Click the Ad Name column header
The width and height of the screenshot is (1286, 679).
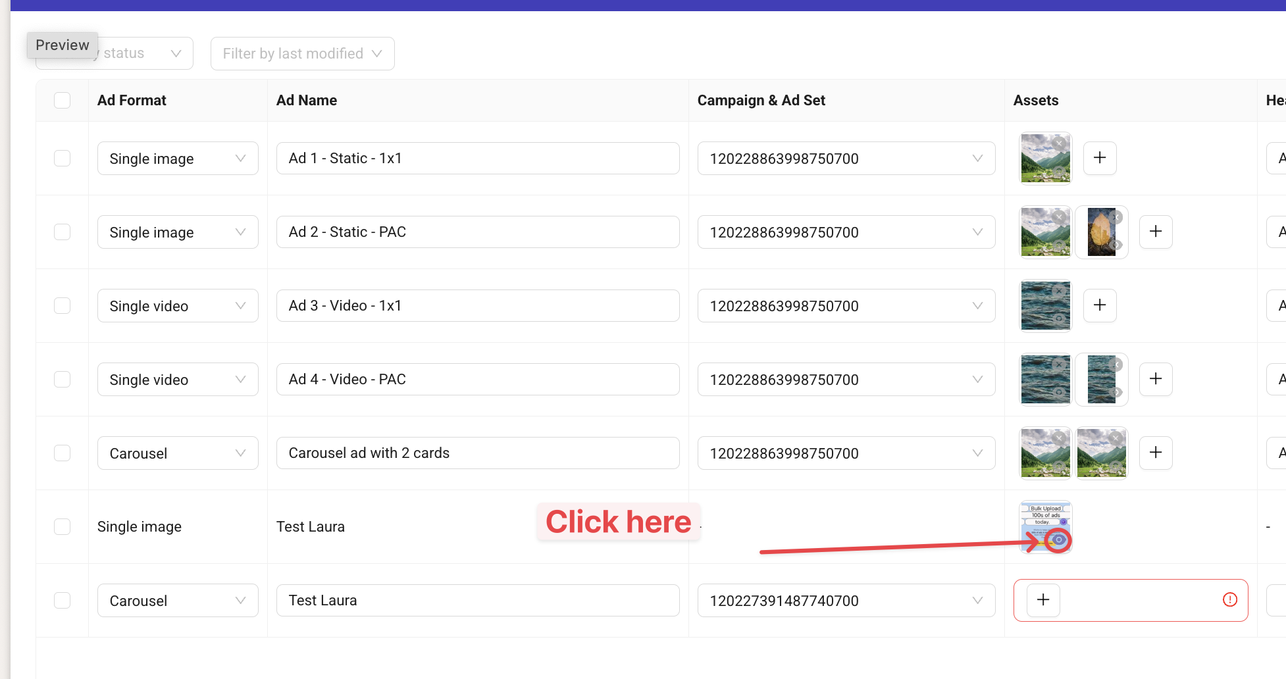pos(307,100)
